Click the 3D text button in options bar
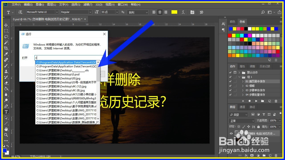The width and height of the screenshot is (285, 160). [201, 12]
